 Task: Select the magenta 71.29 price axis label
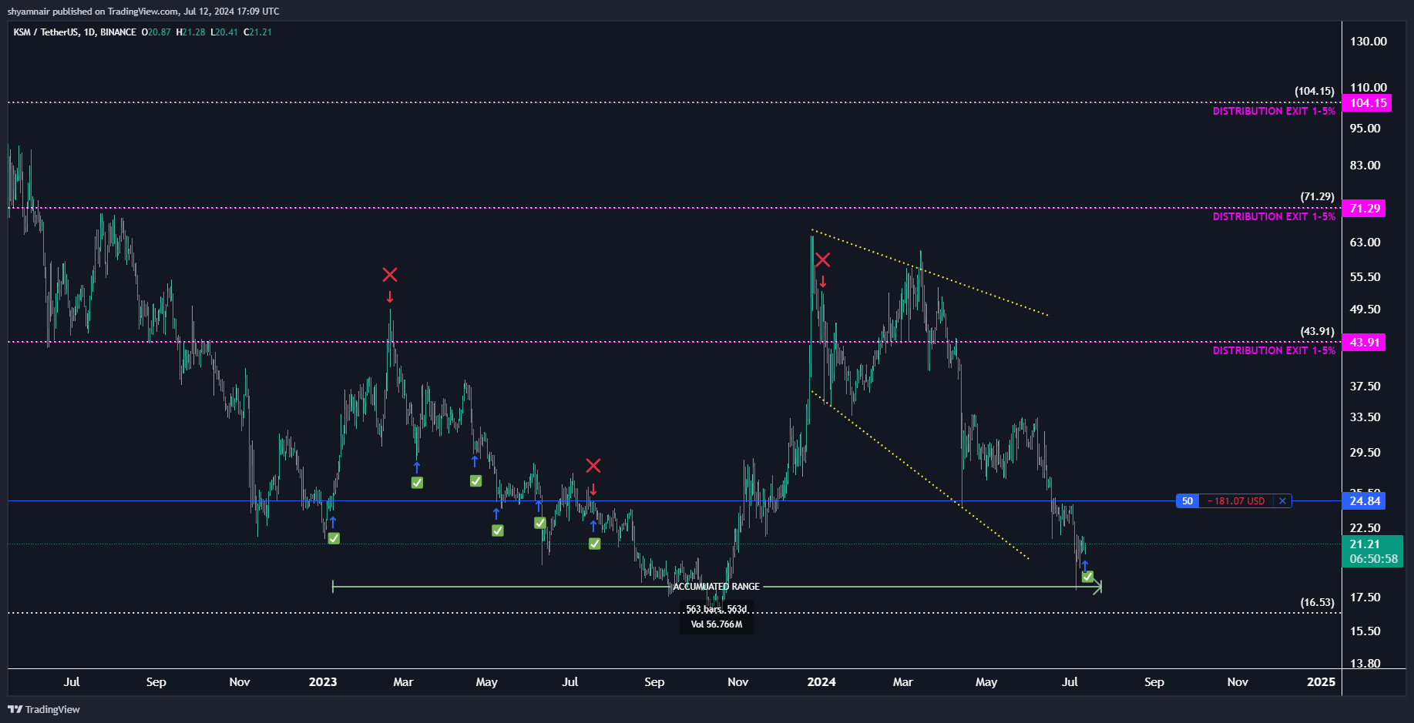point(1364,209)
